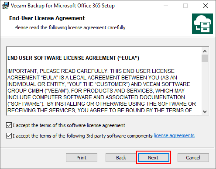Viewport: 216px width, 169px height.
Task: Go to the previous step with Back
Action: (121, 158)
